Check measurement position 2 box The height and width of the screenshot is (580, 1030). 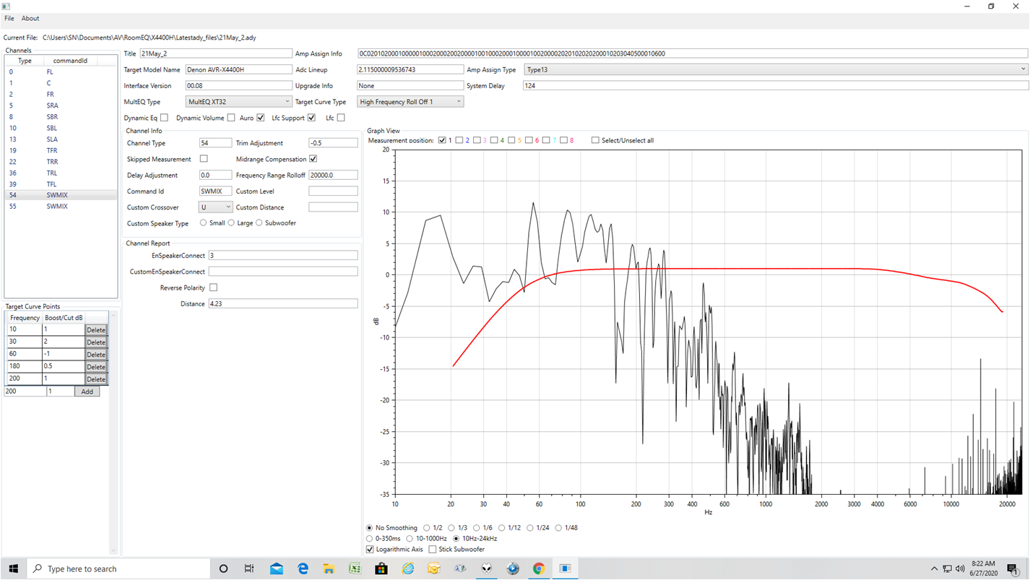[459, 140]
